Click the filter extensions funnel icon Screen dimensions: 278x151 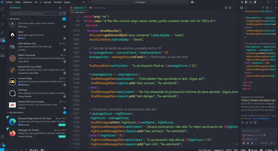[64, 13]
